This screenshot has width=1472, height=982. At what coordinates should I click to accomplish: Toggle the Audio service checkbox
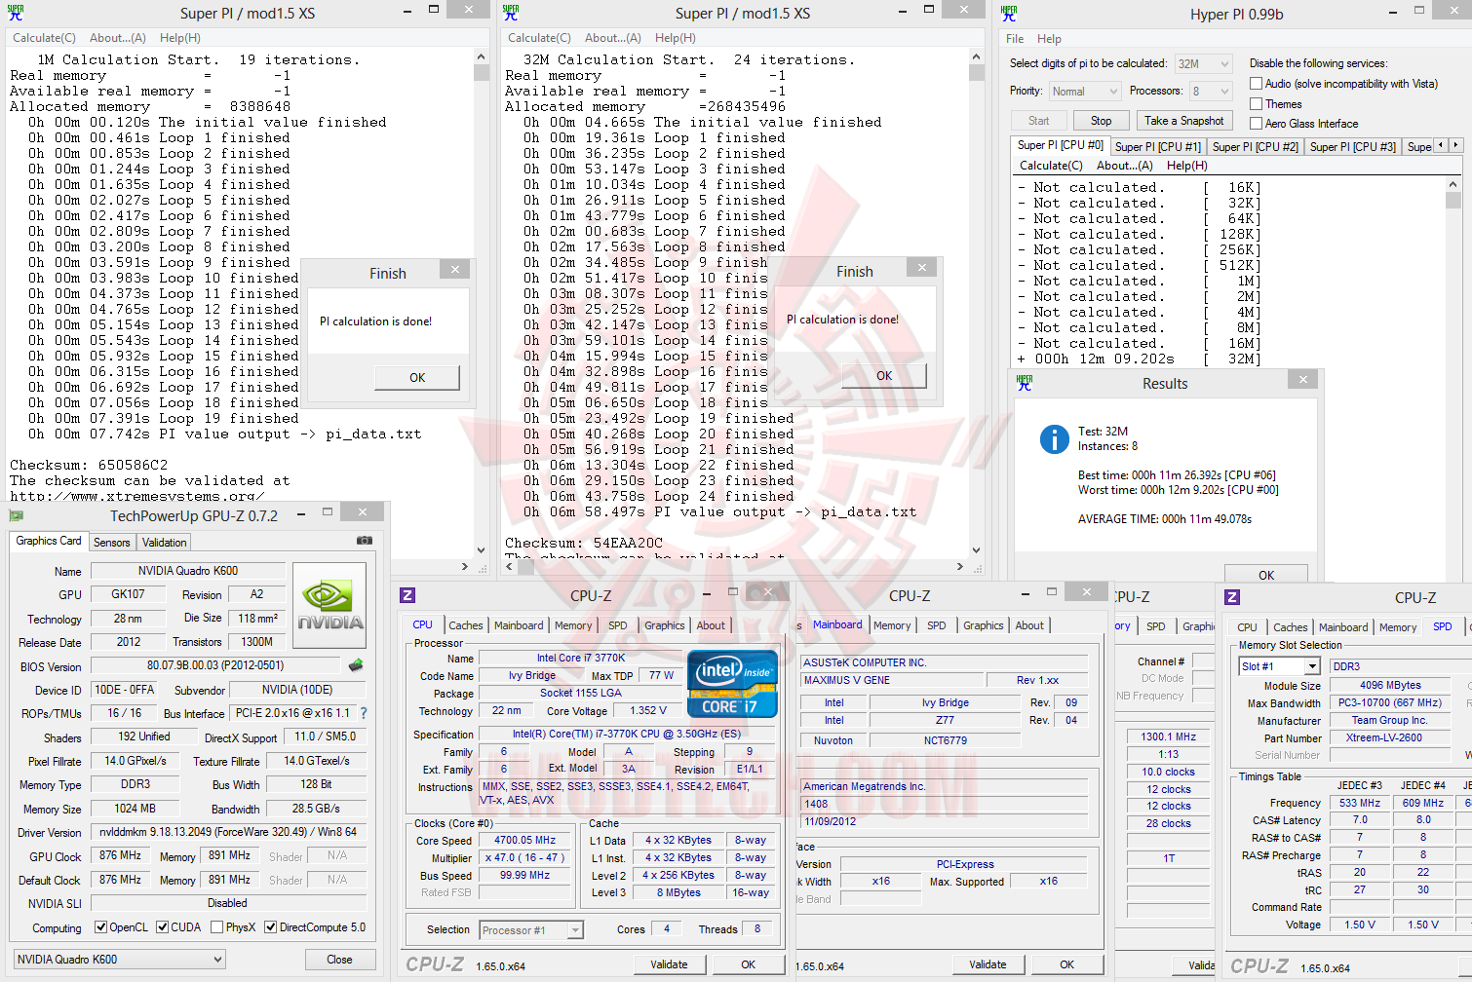coord(1256,84)
